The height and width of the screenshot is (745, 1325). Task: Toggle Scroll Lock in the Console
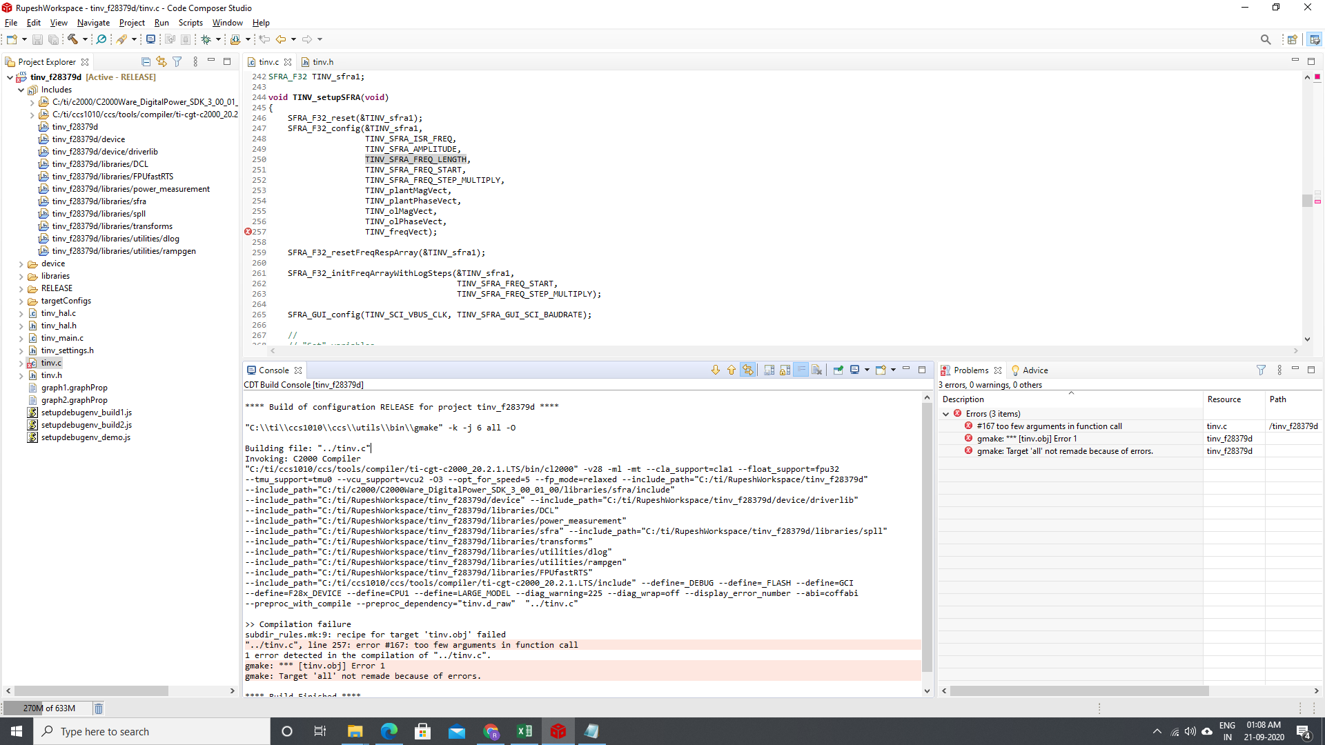[785, 370]
